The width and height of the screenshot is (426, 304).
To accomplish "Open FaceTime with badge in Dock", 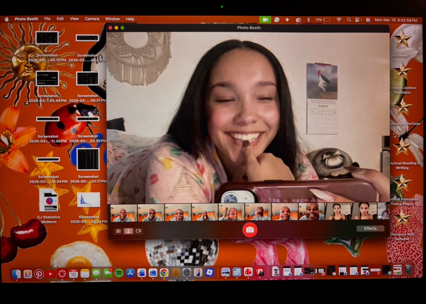I will (108, 273).
